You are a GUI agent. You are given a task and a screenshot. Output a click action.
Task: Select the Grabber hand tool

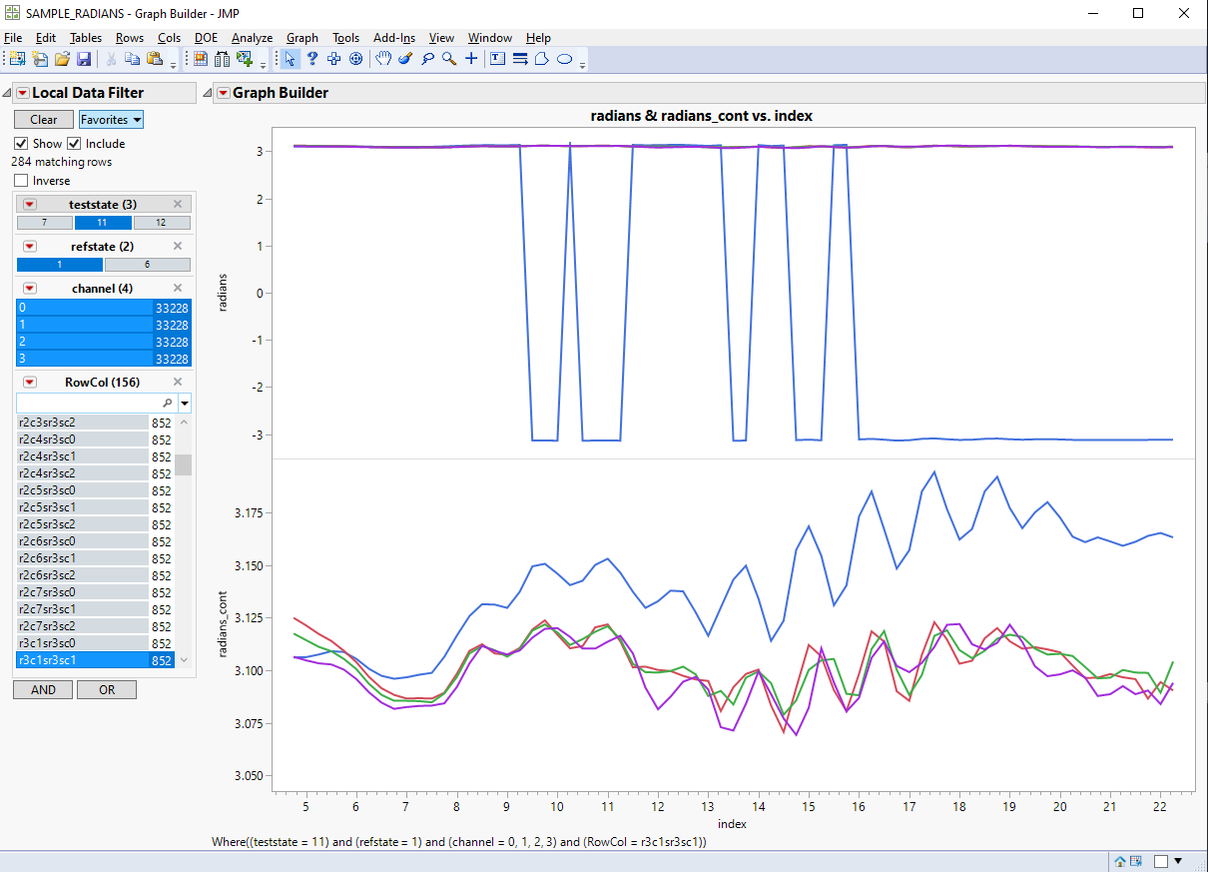click(383, 59)
